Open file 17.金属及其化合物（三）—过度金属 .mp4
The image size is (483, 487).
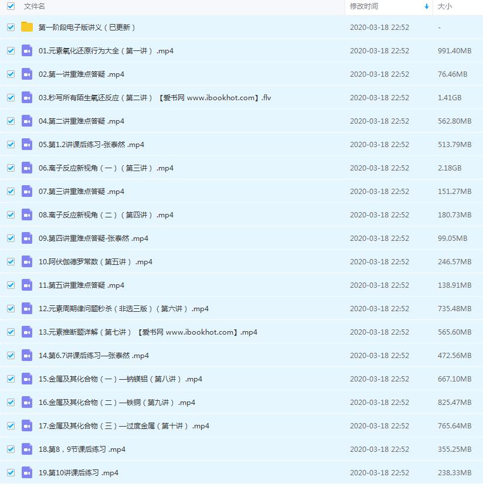[x=124, y=426]
